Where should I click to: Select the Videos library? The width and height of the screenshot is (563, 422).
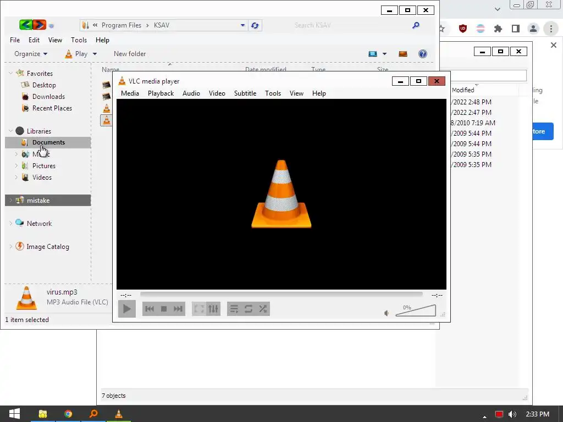(x=42, y=177)
